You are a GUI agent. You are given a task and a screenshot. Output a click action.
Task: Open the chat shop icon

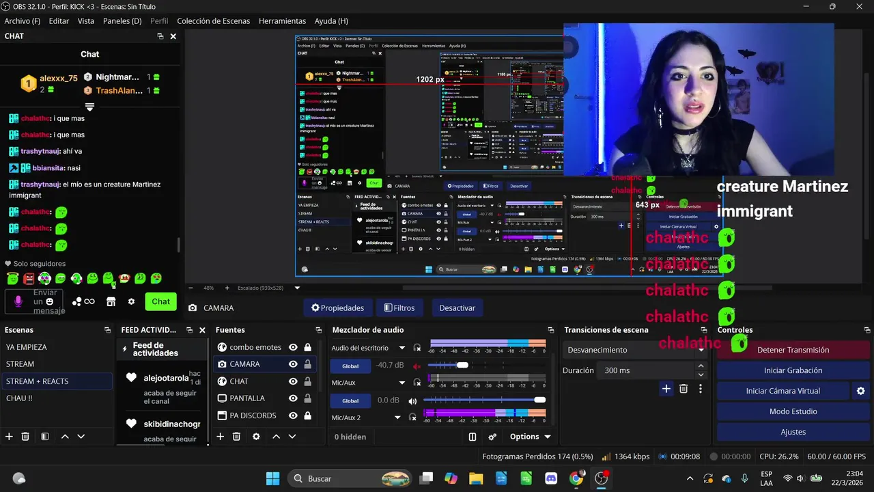[x=111, y=301]
